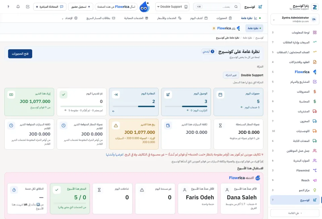
Task: Click the arrivals today progress bar
Action: (x=186, y=106)
